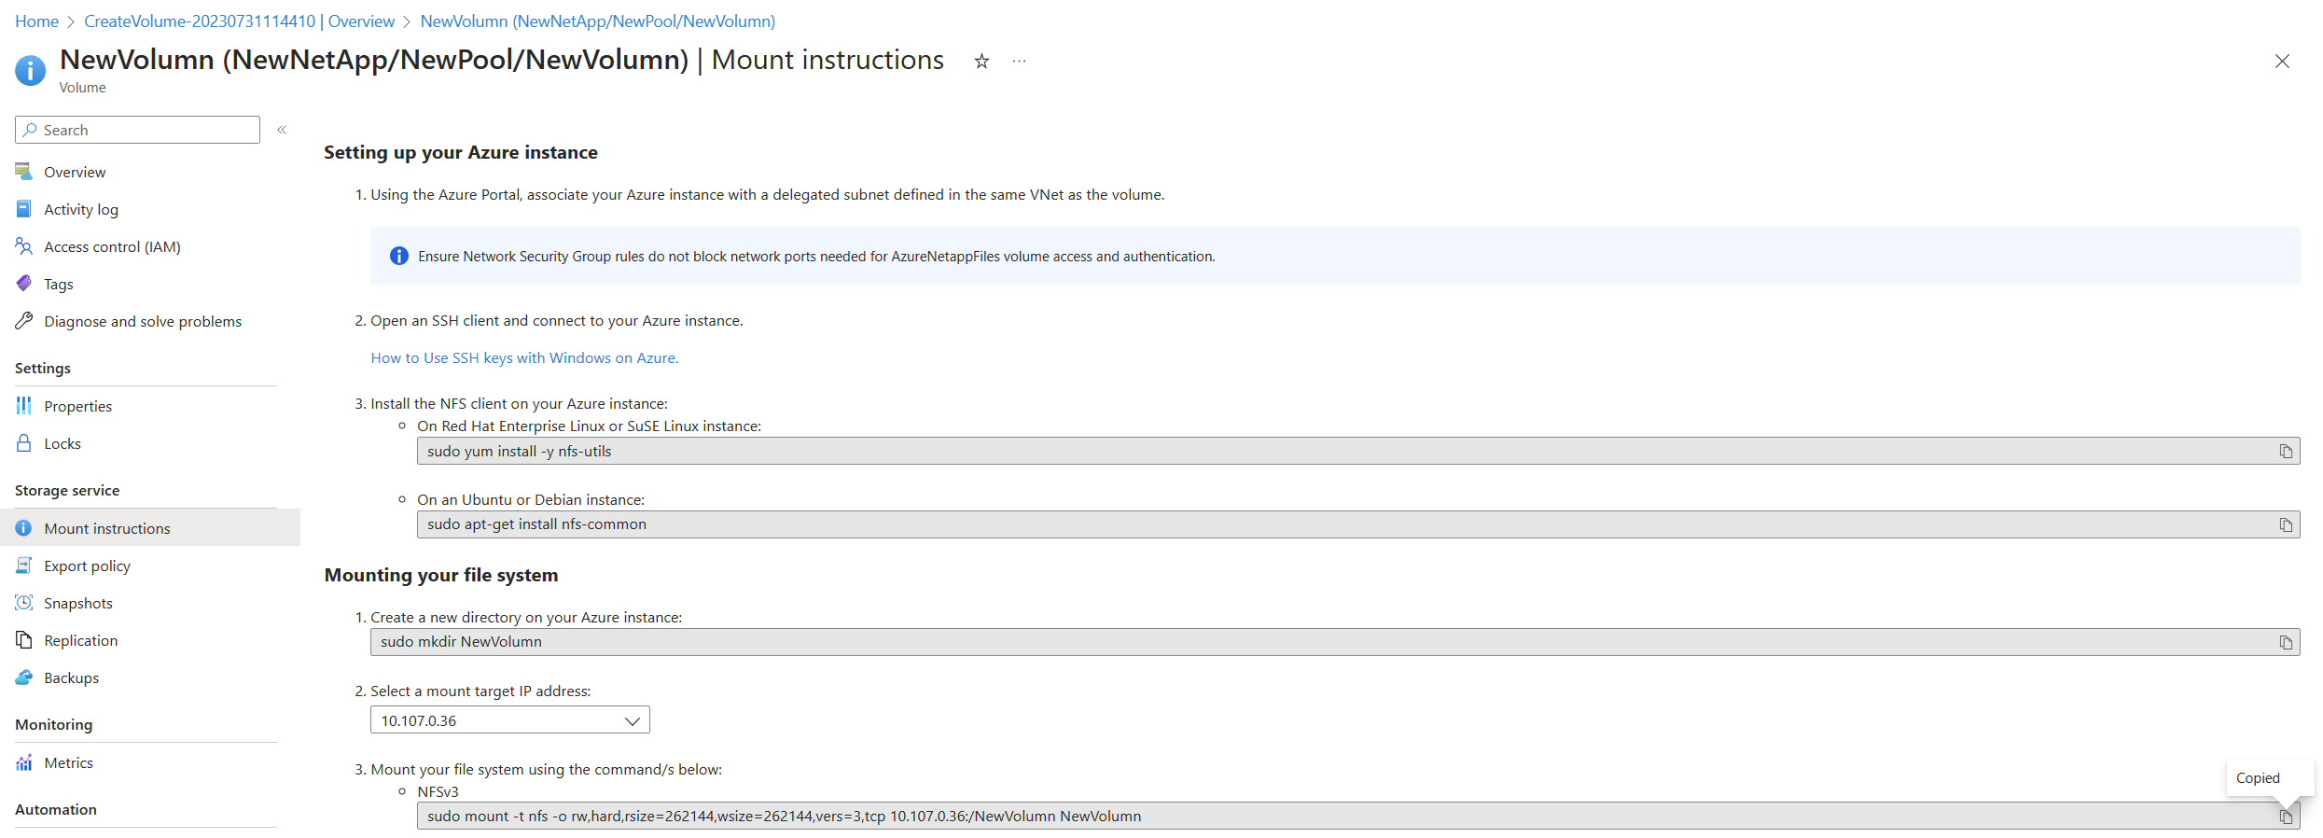Click the sudo mkdir command text box
Screen dimensions: 2323x838
point(1335,642)
